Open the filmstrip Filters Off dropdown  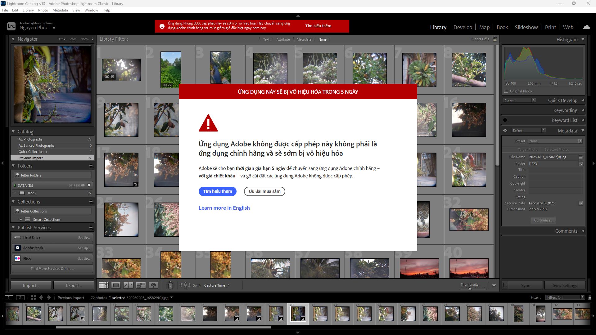coord(565,297)
